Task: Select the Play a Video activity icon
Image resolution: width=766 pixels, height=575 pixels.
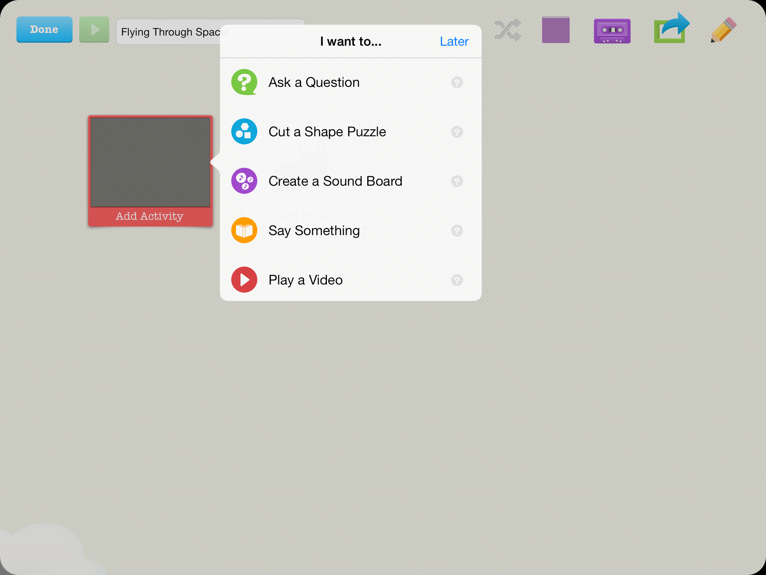Action: (x=243, y=280)
